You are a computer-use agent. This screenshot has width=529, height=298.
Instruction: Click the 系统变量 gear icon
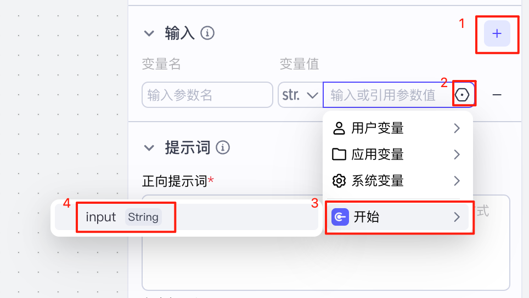tap(339, 181)
